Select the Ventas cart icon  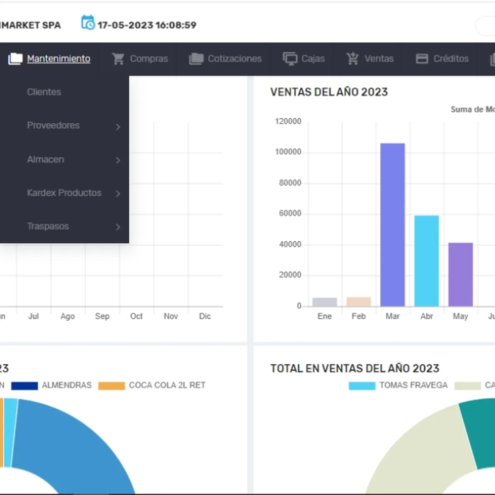point(352,59)
